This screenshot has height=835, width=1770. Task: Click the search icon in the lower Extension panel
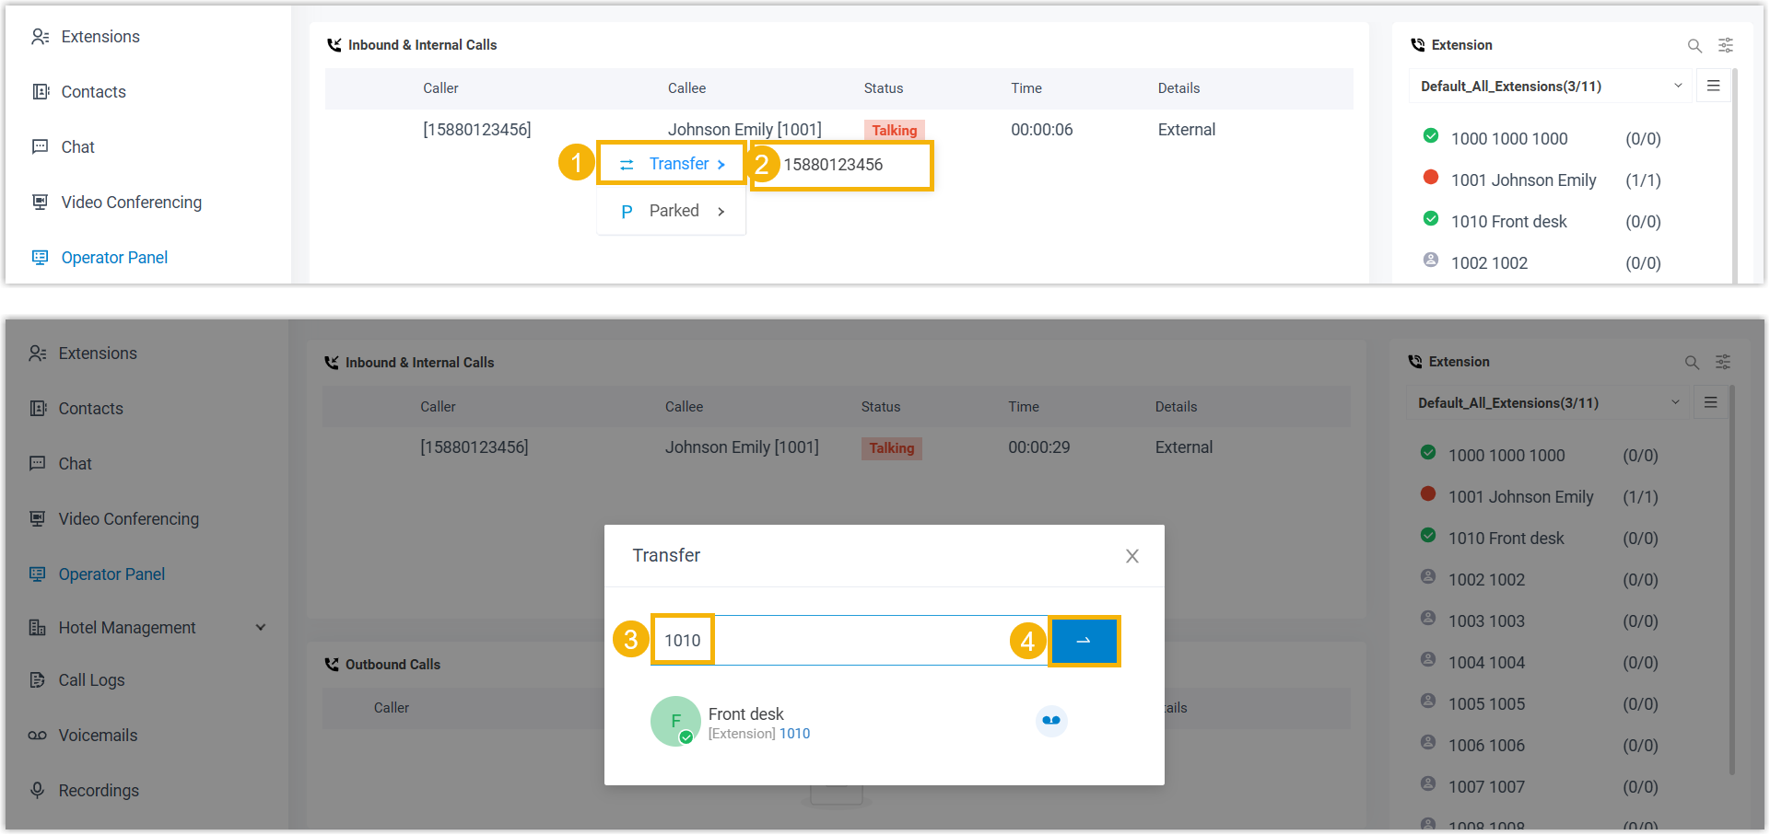(1691, 363)
